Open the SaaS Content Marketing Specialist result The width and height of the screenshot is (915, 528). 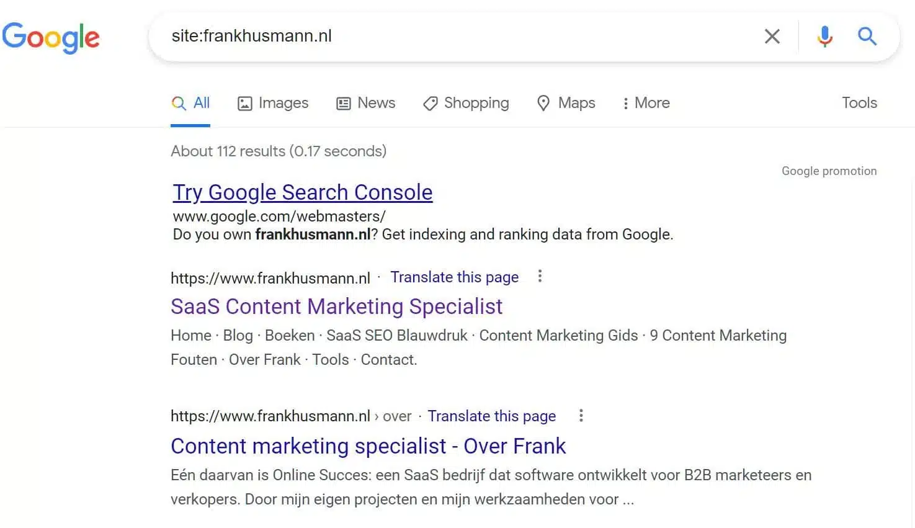click(336, 307)
